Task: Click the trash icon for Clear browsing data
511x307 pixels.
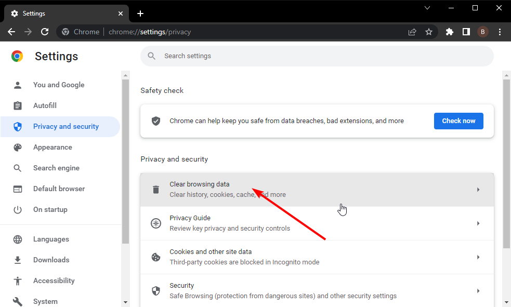Action: pos(156,190)
